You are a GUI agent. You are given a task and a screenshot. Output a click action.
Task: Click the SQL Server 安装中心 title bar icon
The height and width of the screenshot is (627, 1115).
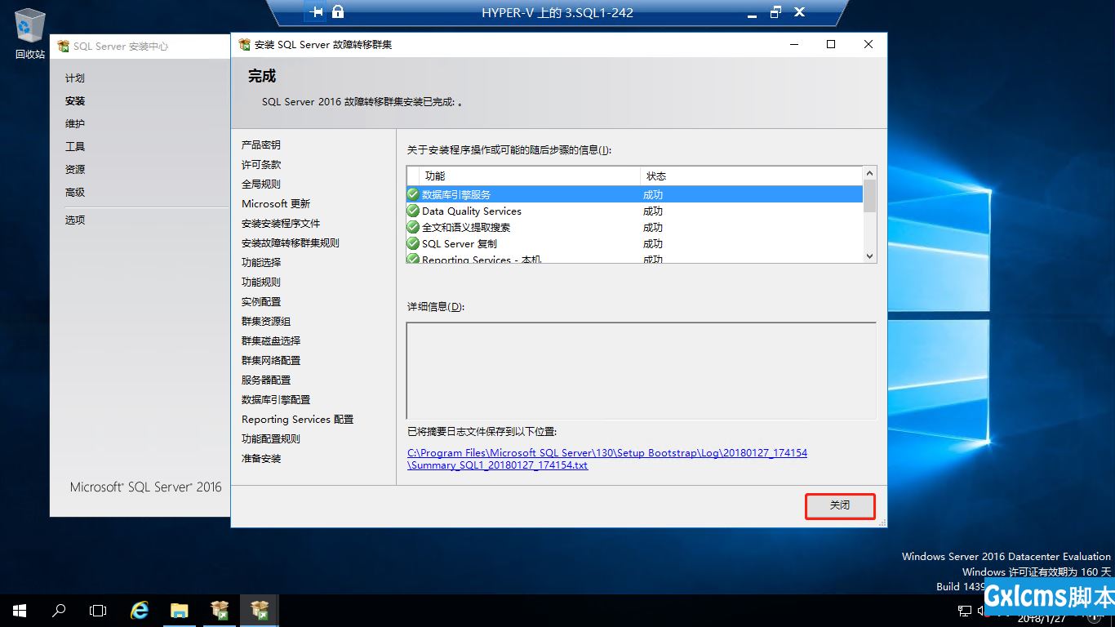tap(63, 47)
